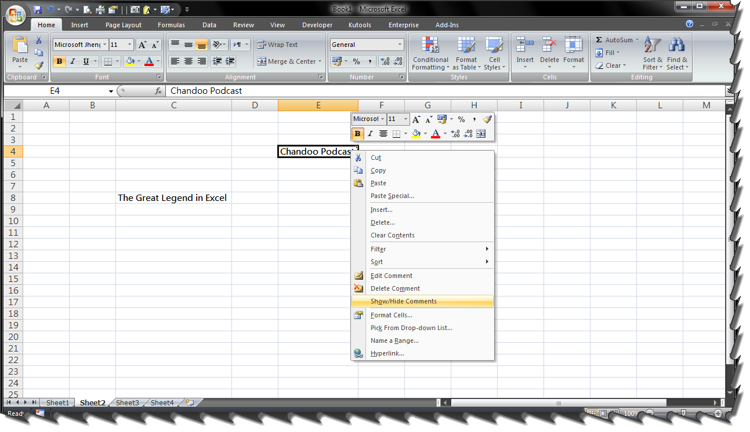Select the Format Painter on the mini toolbar
This screenshot has width=750, height=432.
coord(487,119)
